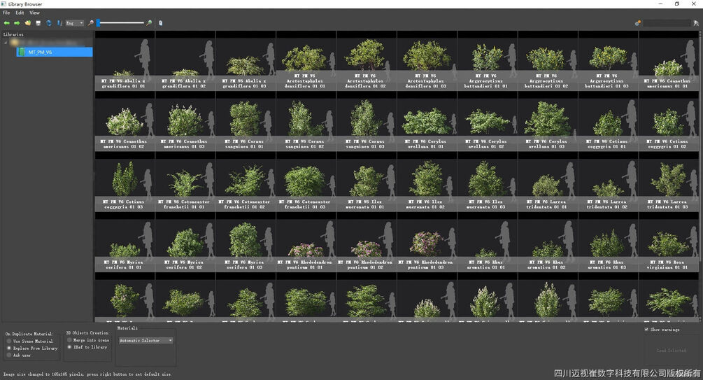
Task: Click the thumbnail size slider handle
Action: point(98,23)
